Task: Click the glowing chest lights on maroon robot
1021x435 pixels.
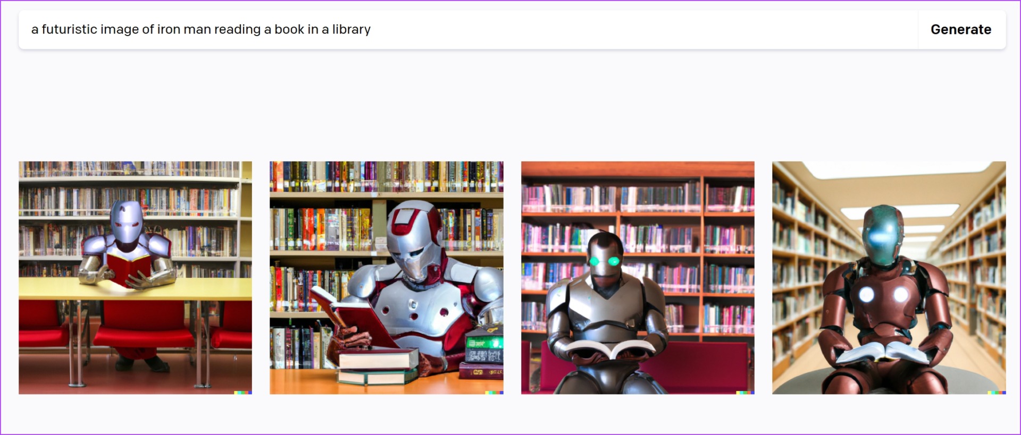Action: [884, 294]
